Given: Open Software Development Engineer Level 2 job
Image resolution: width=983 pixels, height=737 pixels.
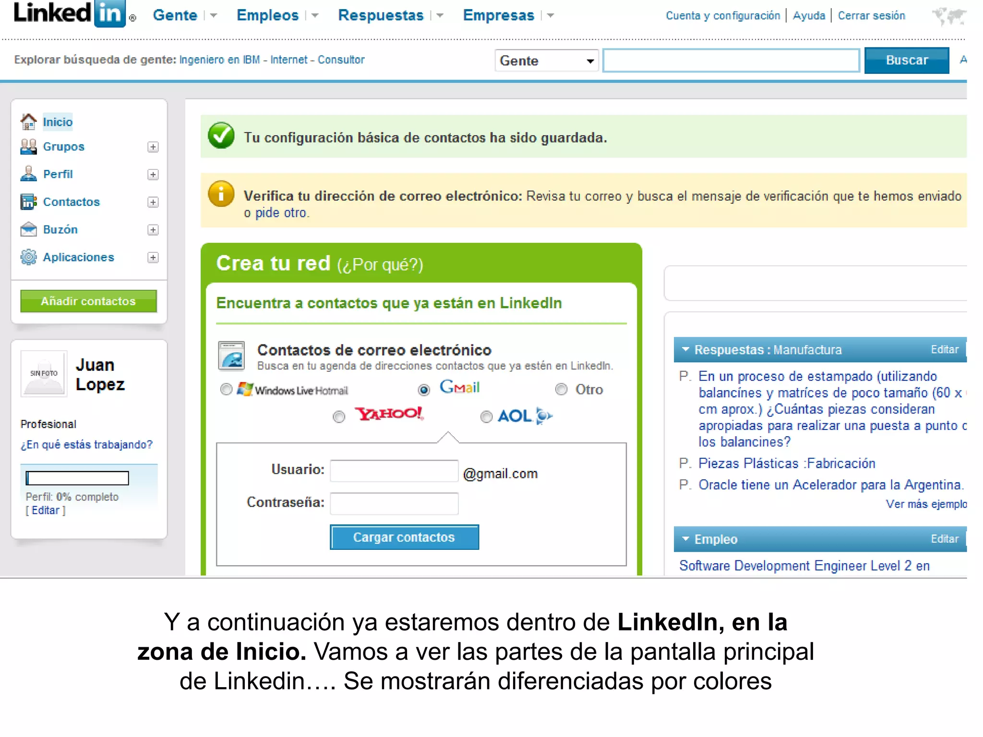Looking at the screenshot, I should [x=804, y=566].
